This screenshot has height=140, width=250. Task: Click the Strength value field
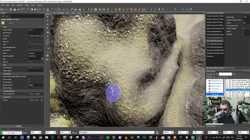tap(246, 34)
